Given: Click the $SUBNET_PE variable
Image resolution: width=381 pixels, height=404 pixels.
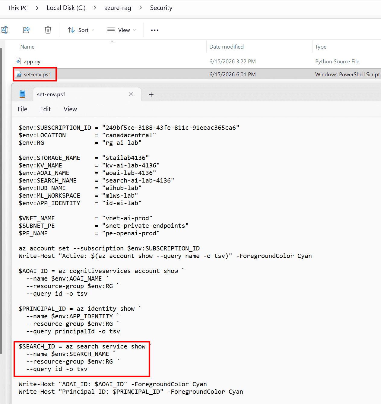Looking at the screenshot, I should 37,226.
